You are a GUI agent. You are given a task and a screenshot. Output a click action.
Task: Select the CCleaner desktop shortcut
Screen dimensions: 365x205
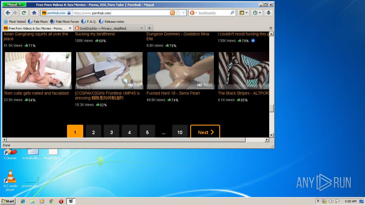[x=10, y=154]
